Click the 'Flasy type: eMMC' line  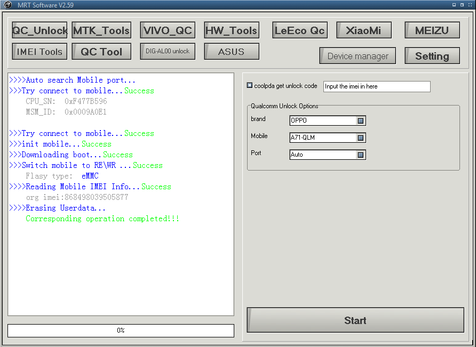(62, 176)
